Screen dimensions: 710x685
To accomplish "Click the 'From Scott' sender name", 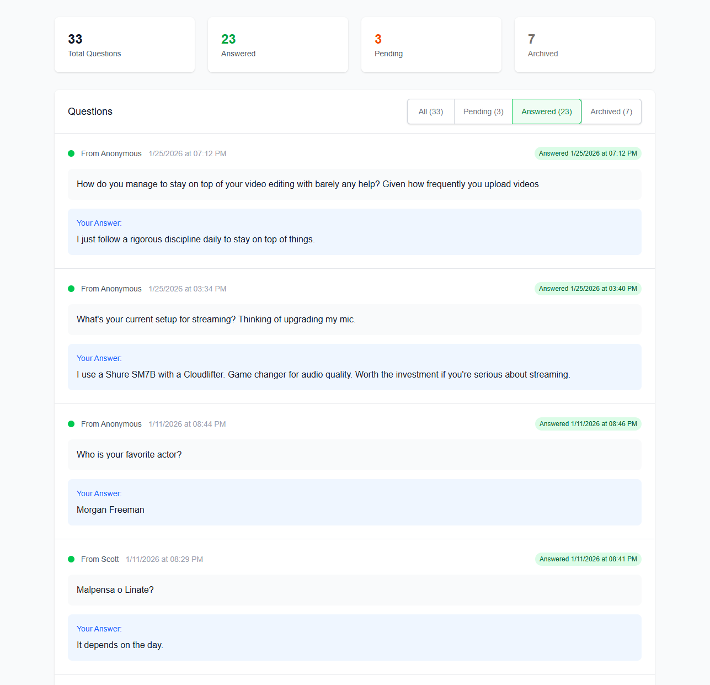I will pos(100,559).
